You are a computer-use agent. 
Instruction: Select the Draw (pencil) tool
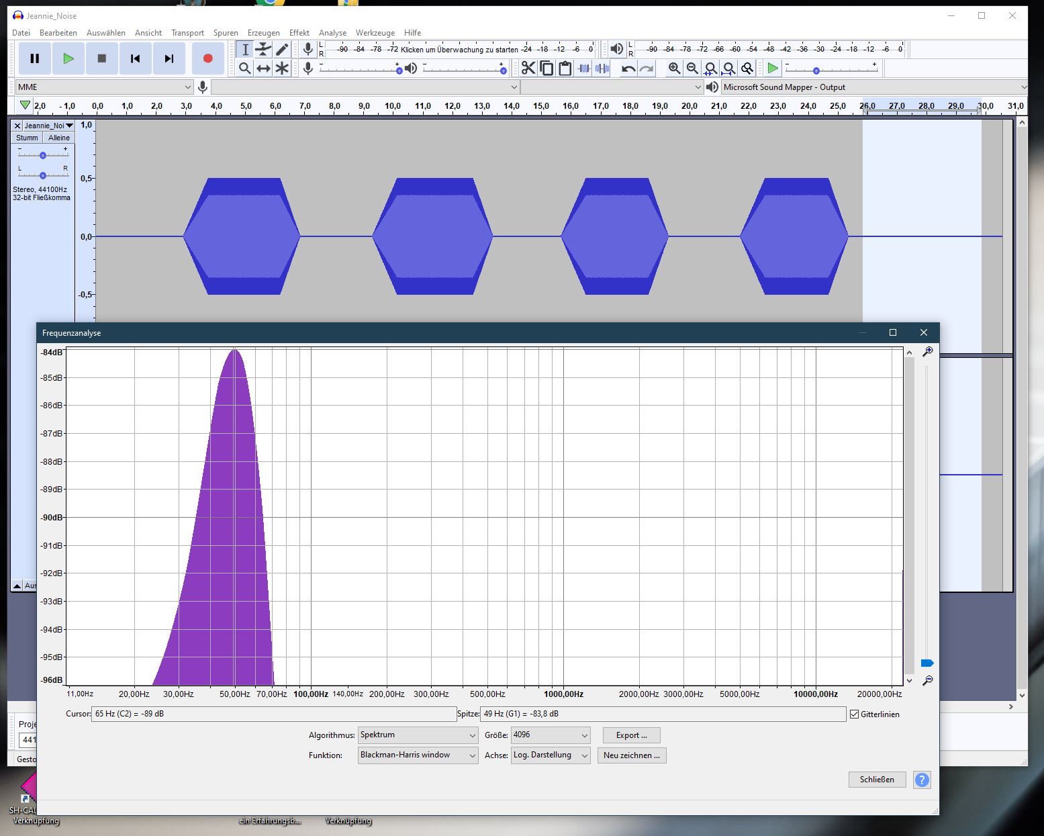pos(282,49)
